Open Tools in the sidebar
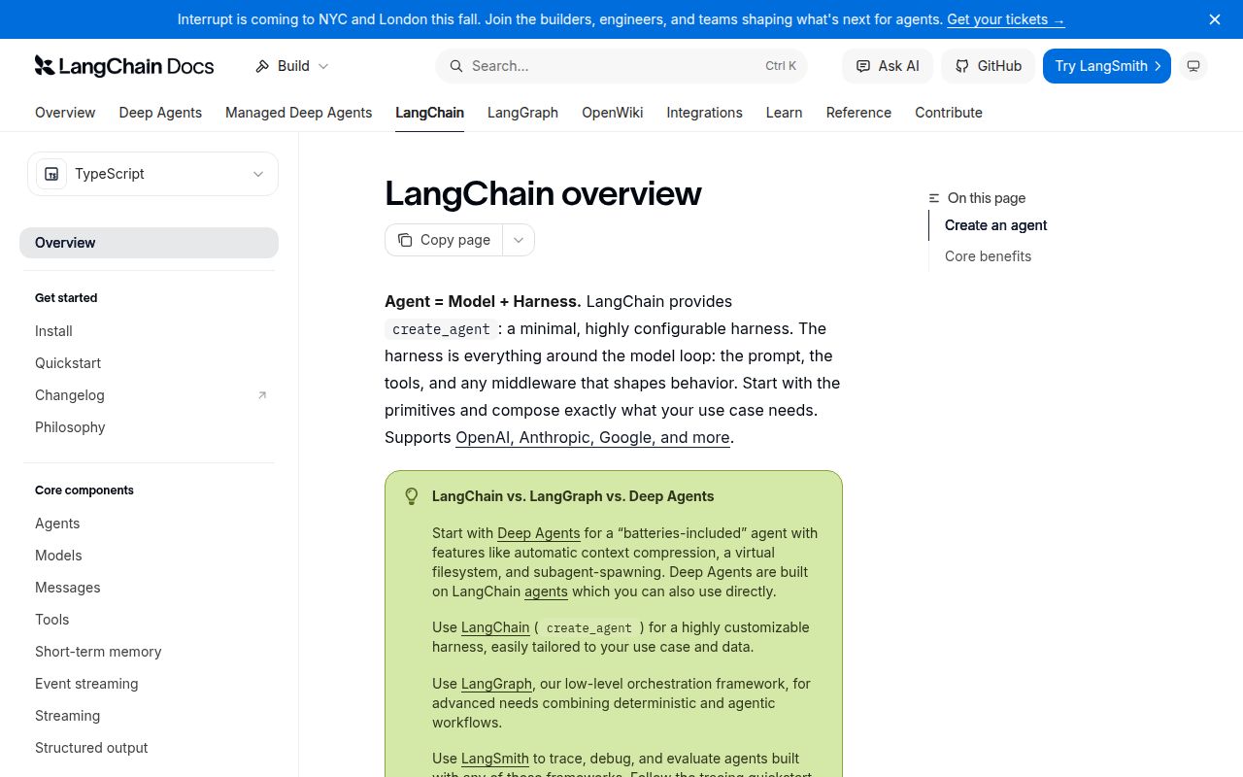The width and height of the screenshot is (1243, 777). [149, 620]
